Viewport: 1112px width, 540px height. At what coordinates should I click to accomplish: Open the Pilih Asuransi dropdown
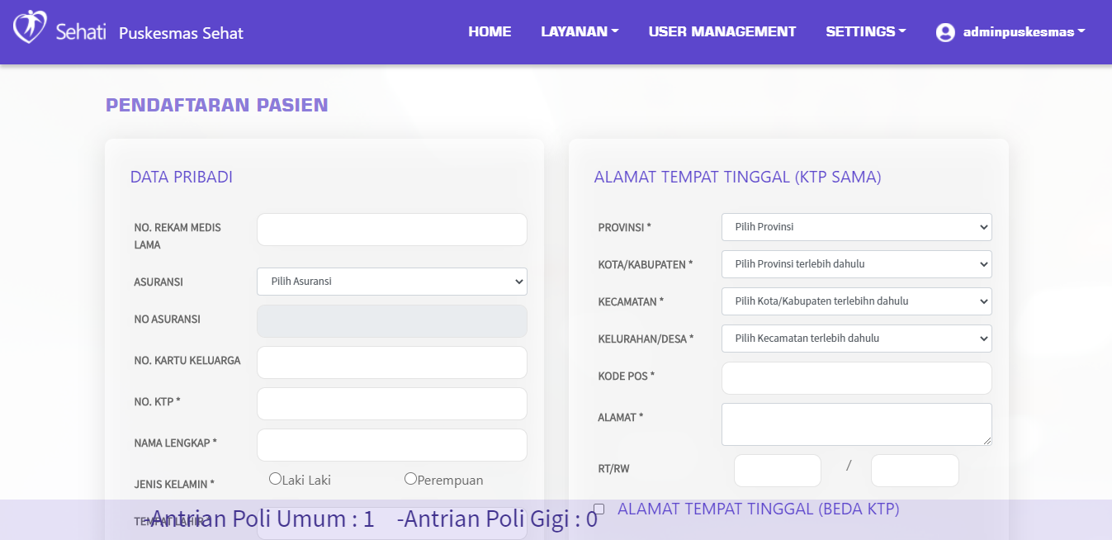391,282
